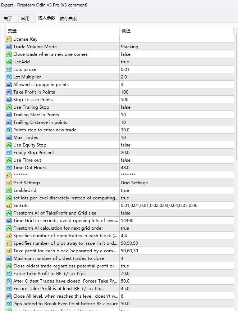
Task: Click the Time Grid in seconds icon
Action: [9, 221]
